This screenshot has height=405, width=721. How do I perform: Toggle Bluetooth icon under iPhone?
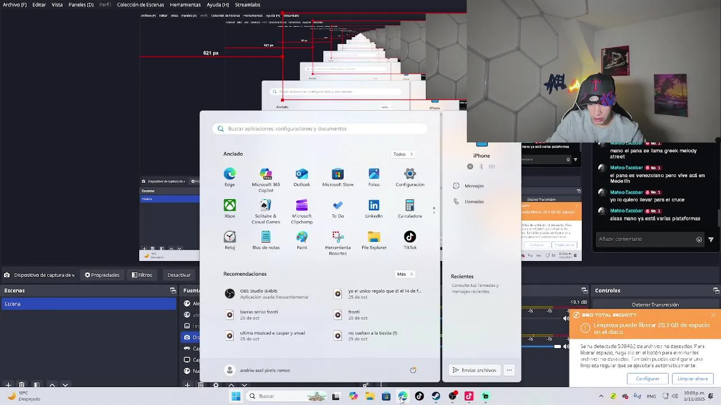point(481,166)
